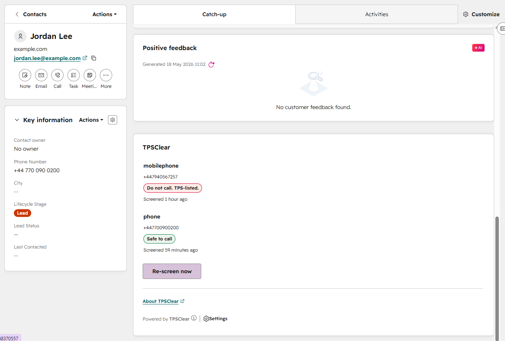505x341 pixels.
Task: Toggle the side panel collapse icon
Action: [x=502, y=28]
